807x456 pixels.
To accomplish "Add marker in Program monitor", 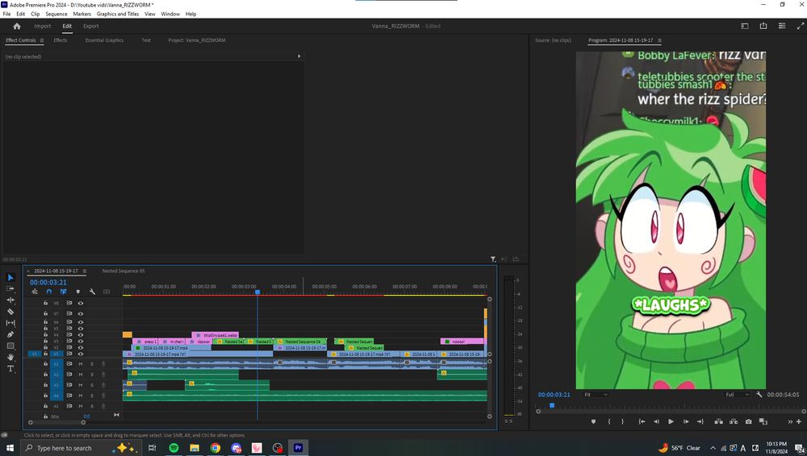I will point(593,421).
